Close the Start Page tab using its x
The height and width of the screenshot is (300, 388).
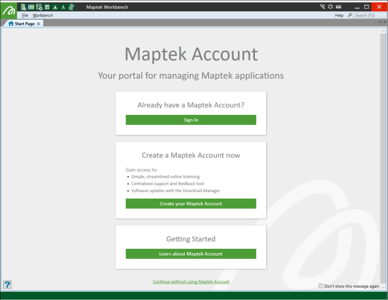tap(38, 24)
